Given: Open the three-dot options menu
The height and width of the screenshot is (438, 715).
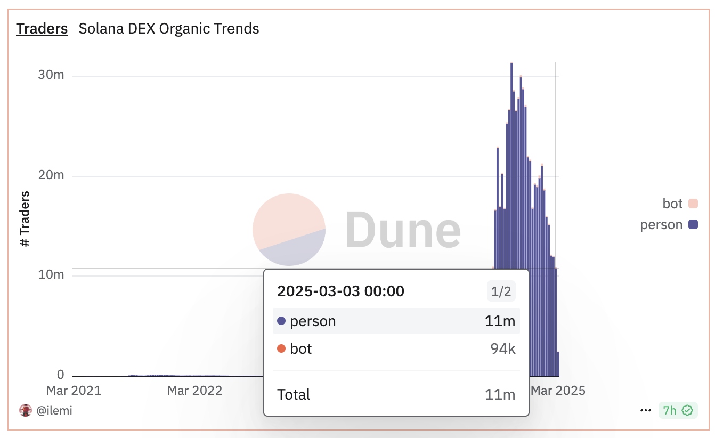Looking at the screenshot, I should 646,410.
